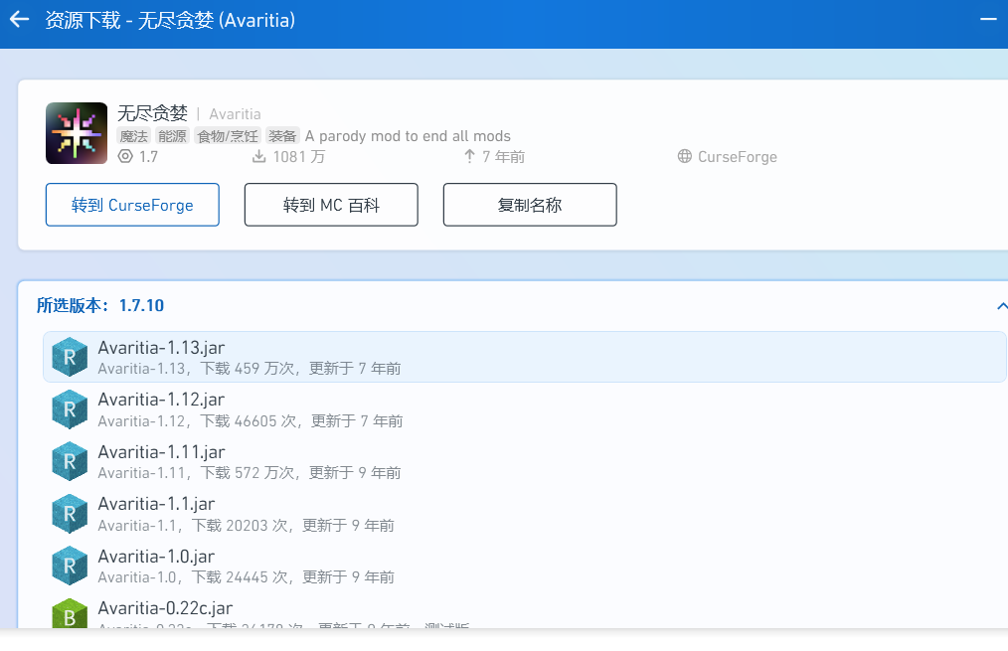This screenshot has width=1008, height=651.
Task: Select the 食物/烹饪 category tag
Action: [x=228, y=136]
